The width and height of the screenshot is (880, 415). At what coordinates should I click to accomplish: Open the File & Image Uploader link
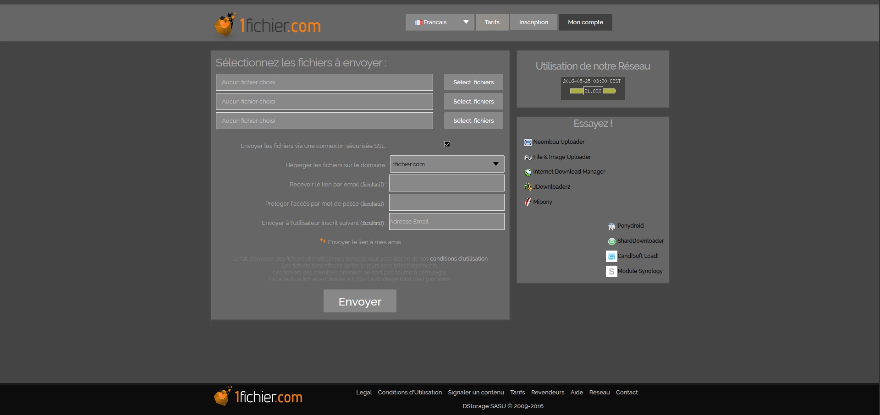[562, 157]
